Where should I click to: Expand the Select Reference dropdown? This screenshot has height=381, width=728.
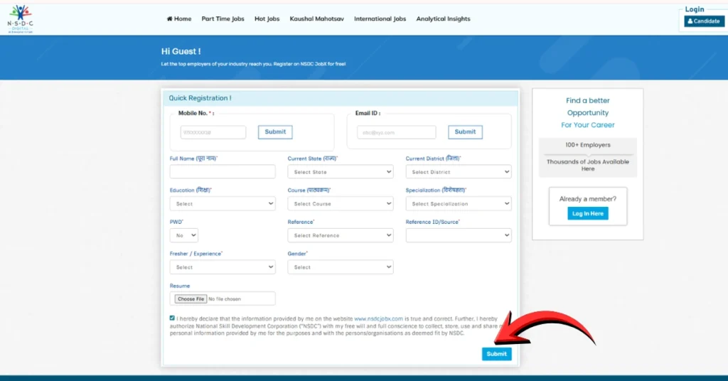pos(341,235)
